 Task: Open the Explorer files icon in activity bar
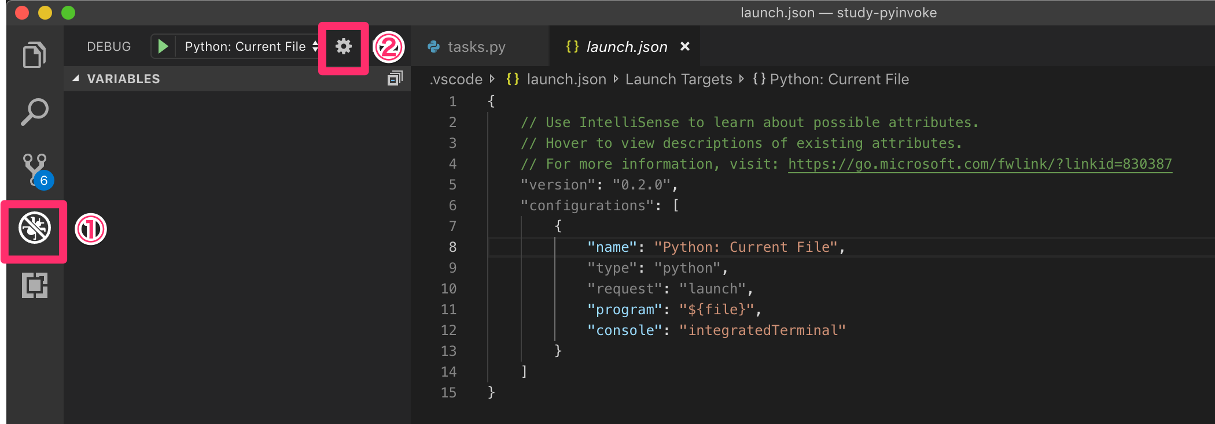pos(34,55)
